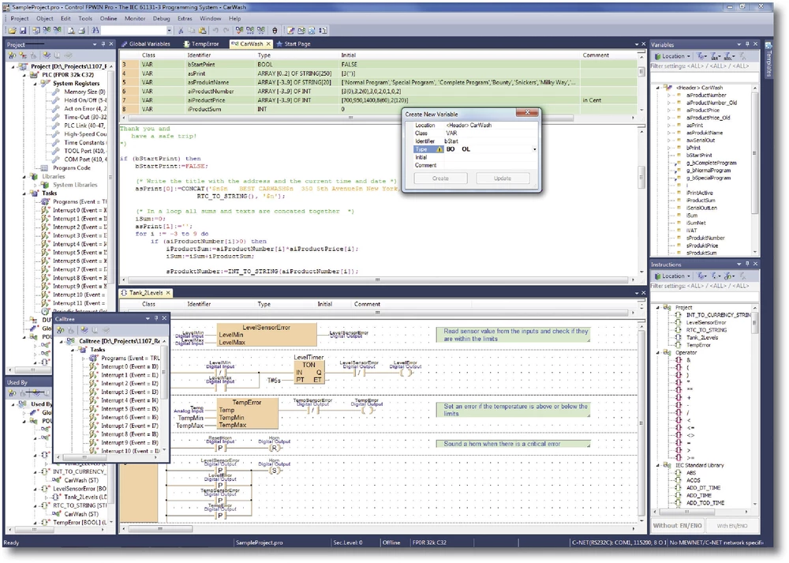Open the Templates side panel
The image size is (789, 563).
tap(768, 62)
